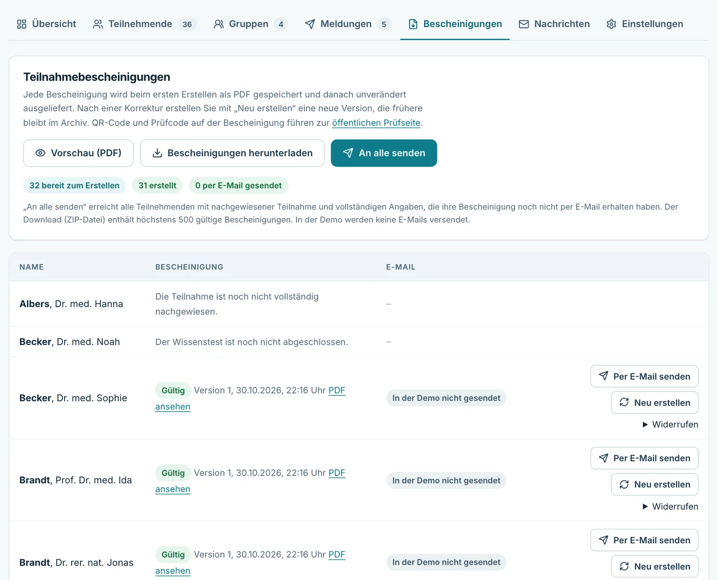Image resolution: width=718 pixels, height=580 pixels.
Task: Click Neu erstellen for Brandt Jonas
Action: (x=655, y=566)
